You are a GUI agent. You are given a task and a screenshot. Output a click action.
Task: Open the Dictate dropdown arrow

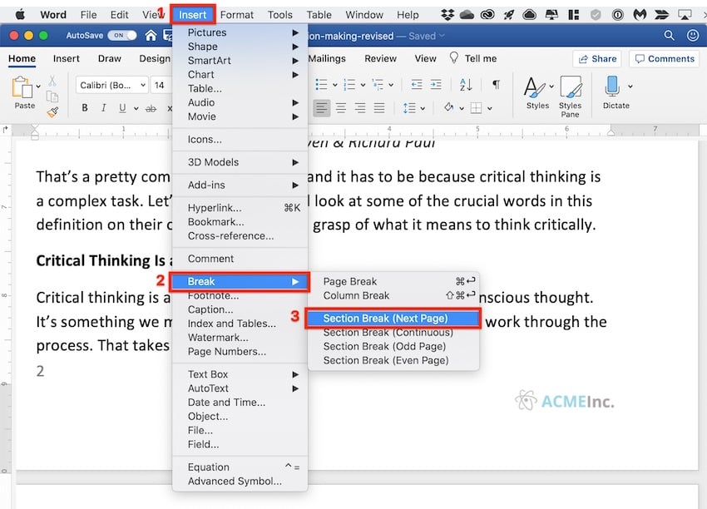click(630, 86)
